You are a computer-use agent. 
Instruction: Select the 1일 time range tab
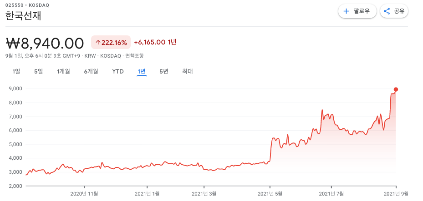click(16, 72)
